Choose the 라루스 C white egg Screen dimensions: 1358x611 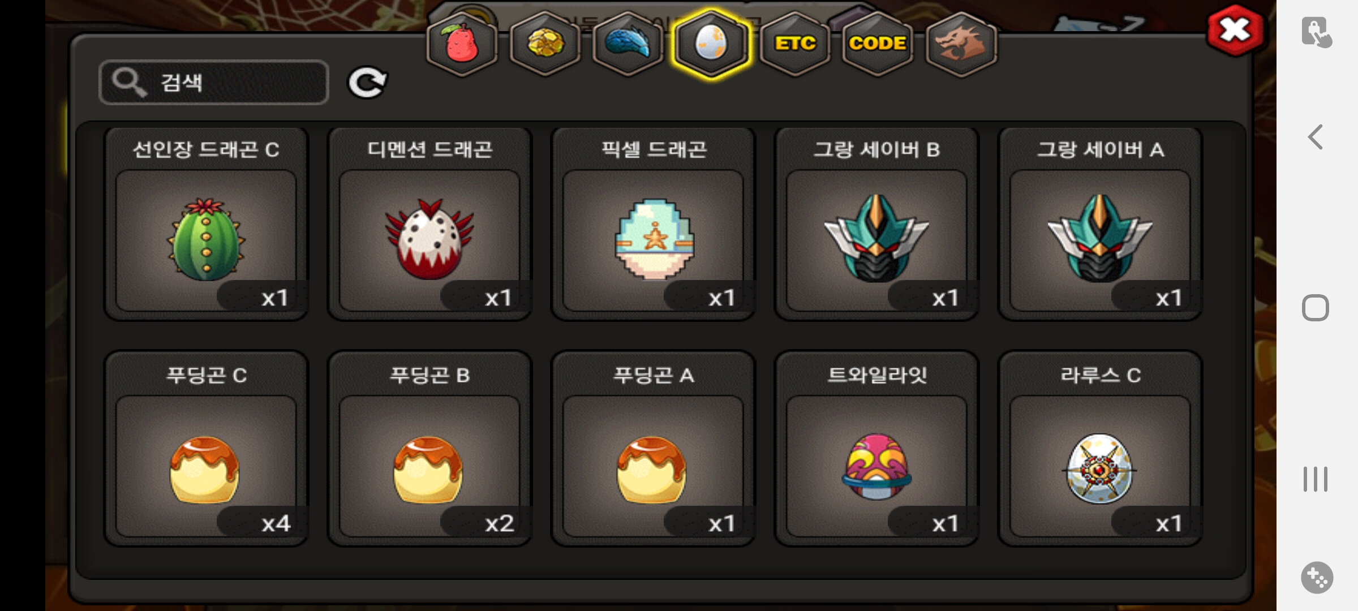[x=1100, y=449]
